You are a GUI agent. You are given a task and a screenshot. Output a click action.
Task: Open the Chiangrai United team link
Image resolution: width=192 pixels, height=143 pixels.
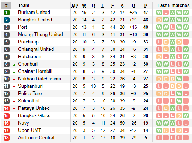point(36,49)
